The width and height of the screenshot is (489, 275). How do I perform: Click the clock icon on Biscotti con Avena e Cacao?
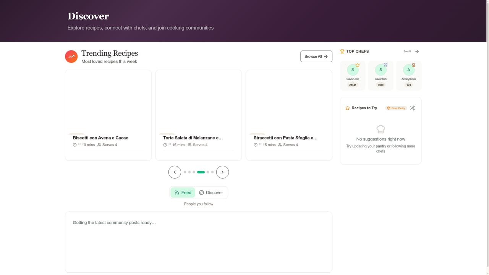pyautogui.click(x=75, y=145)
